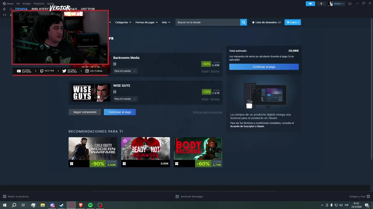Click the -60% discount on Body Records
The image size is (373, 209).
point(203,164)
